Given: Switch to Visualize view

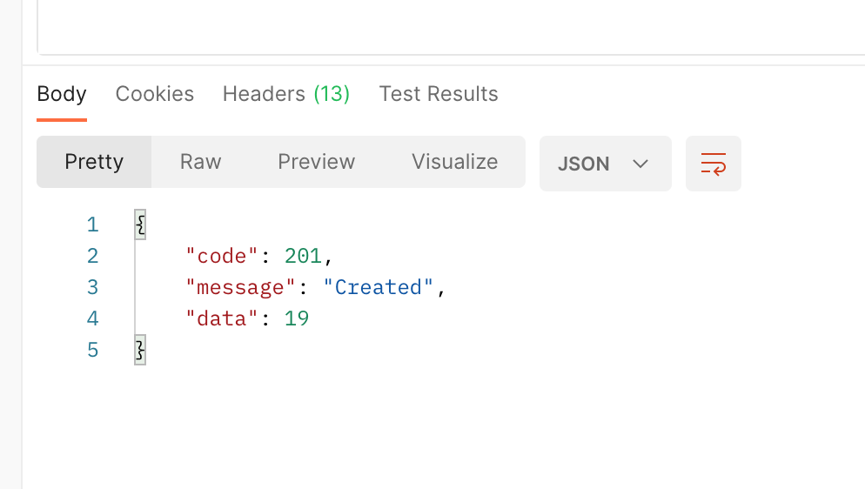Looking at the screenshot, I should [x=454, y=162].
